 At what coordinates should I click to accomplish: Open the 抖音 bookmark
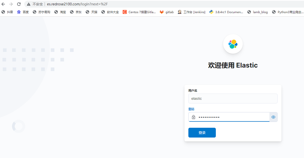[x=7, y=12]
